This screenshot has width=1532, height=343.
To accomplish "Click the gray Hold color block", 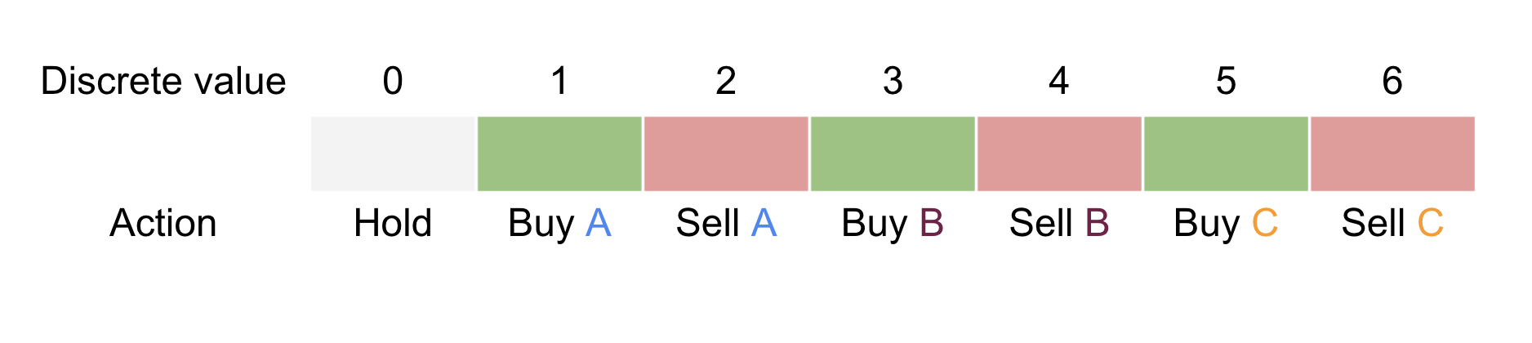I will tap(393, 154).
